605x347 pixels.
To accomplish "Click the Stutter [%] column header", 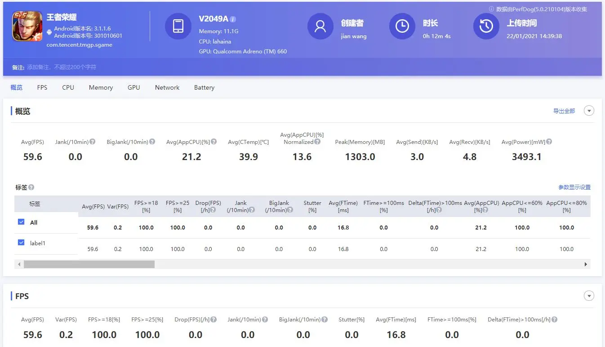I will [312, 206].
